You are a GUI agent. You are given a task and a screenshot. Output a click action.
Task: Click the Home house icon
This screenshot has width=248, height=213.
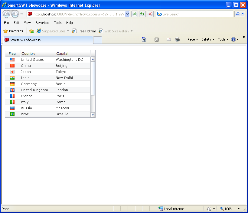click(144, 39)
